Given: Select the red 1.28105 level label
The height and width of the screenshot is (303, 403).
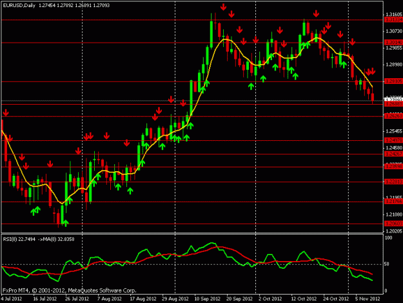Looking at the screenshot, I should pos(393,81).
